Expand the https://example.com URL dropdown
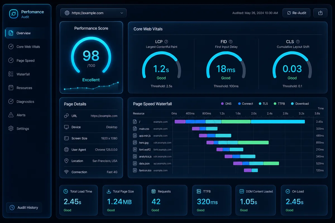The width and height of the screenshot is (335, 223). pyautogui.click(x=93, y=13)
